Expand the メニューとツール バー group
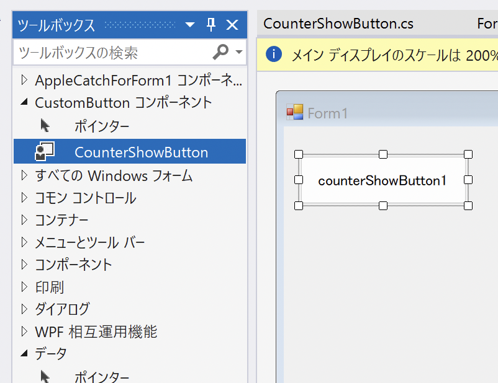Image resolution: width=498 pixels, height=383 pixels. 24,242
